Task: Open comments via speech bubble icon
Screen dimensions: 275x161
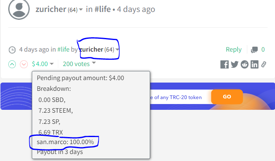Action: (x=254, y=50)
